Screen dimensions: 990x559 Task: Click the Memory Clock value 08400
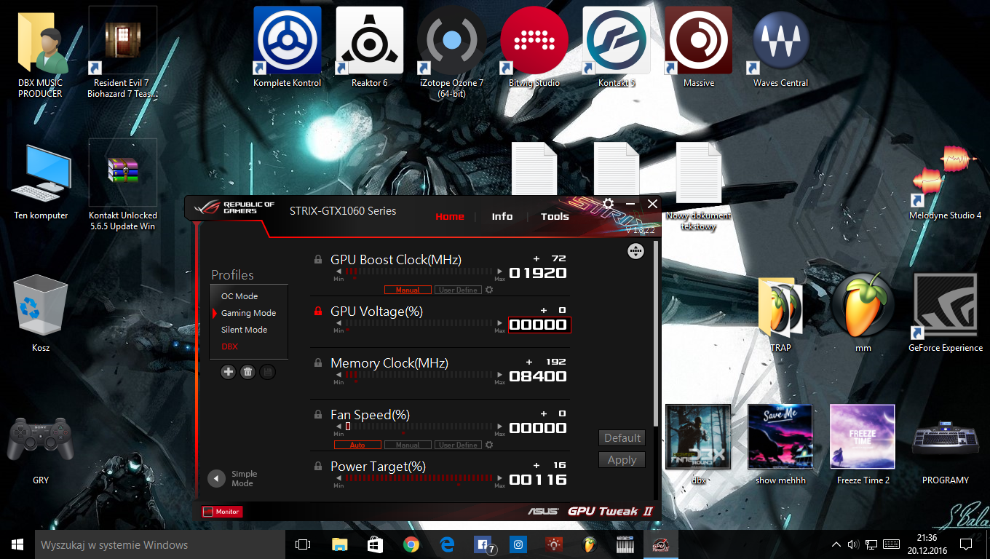538,376
